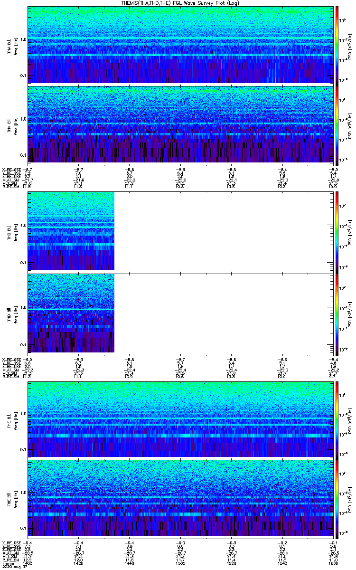The image size is (356, 570).
Task: Click the "hhmm" time axis label
Action: 8,563
